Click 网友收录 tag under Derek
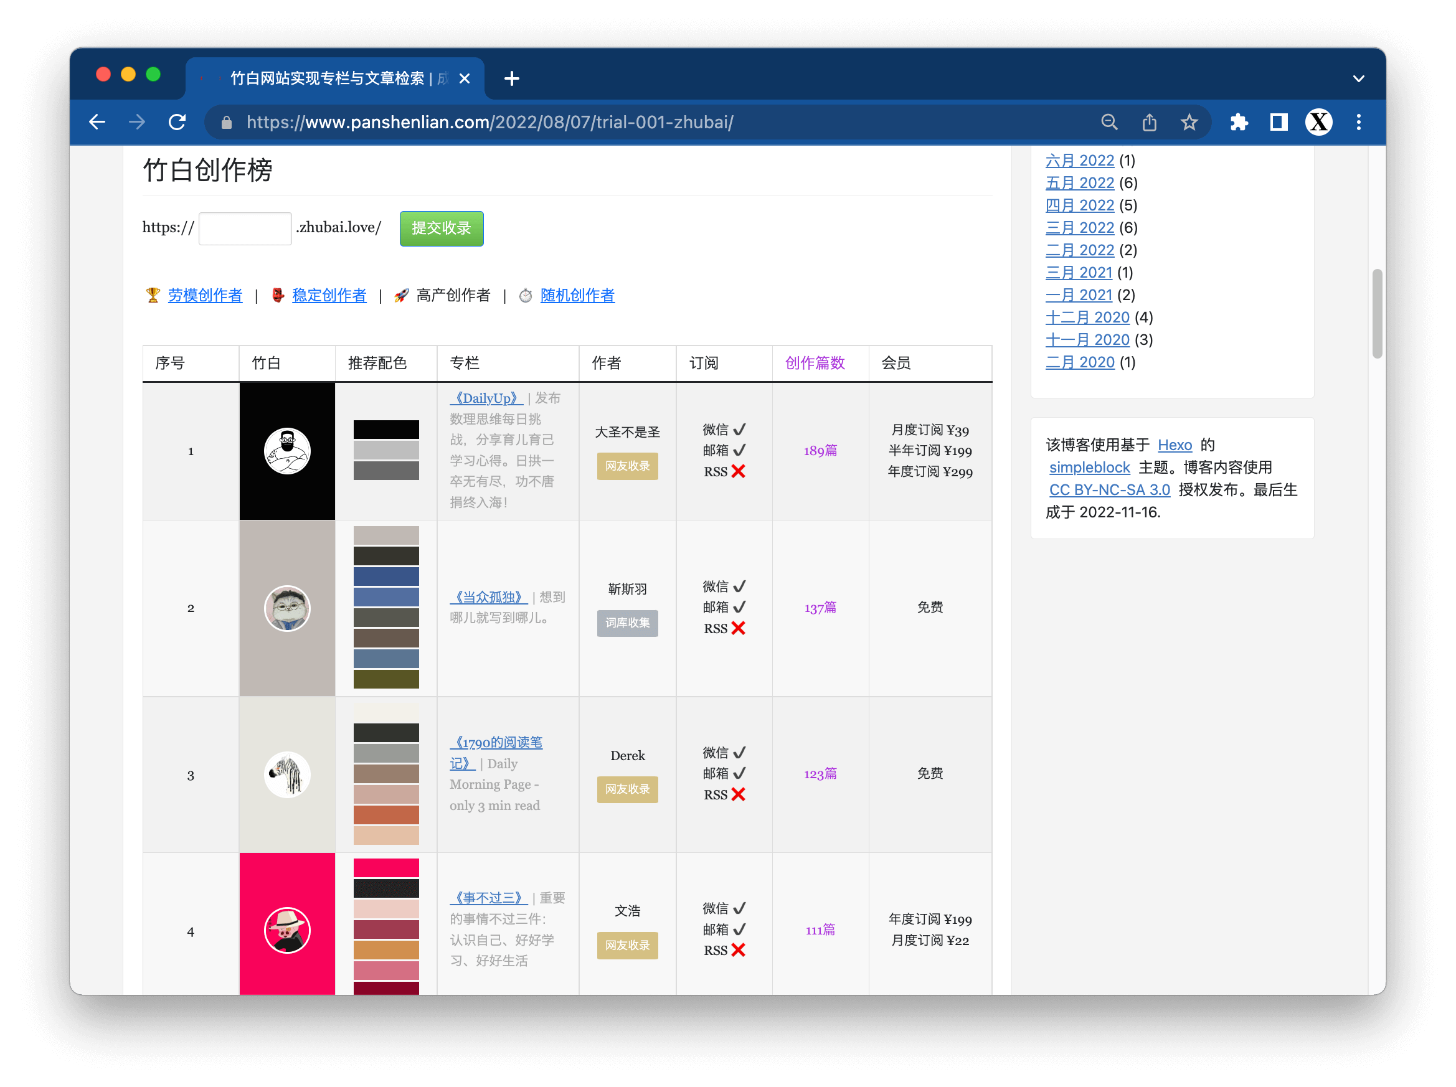 pyautogui.click(x=627, y=789)
